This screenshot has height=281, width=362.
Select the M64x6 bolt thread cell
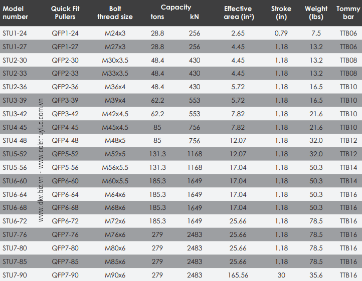tap(115, 194)
